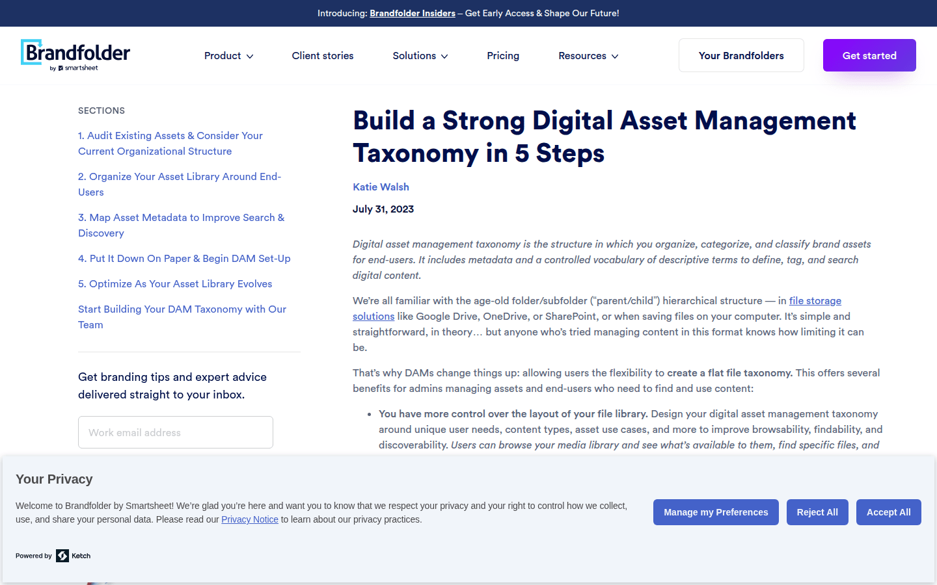Screen dimensions: 937x585
Task: Reject All cookies in privacy banner
Action: [x=817, y=512]
